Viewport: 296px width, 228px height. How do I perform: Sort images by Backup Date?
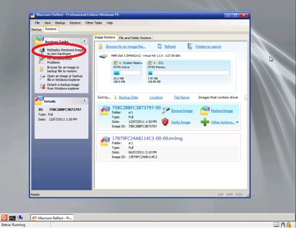click(x=129, y=97)
